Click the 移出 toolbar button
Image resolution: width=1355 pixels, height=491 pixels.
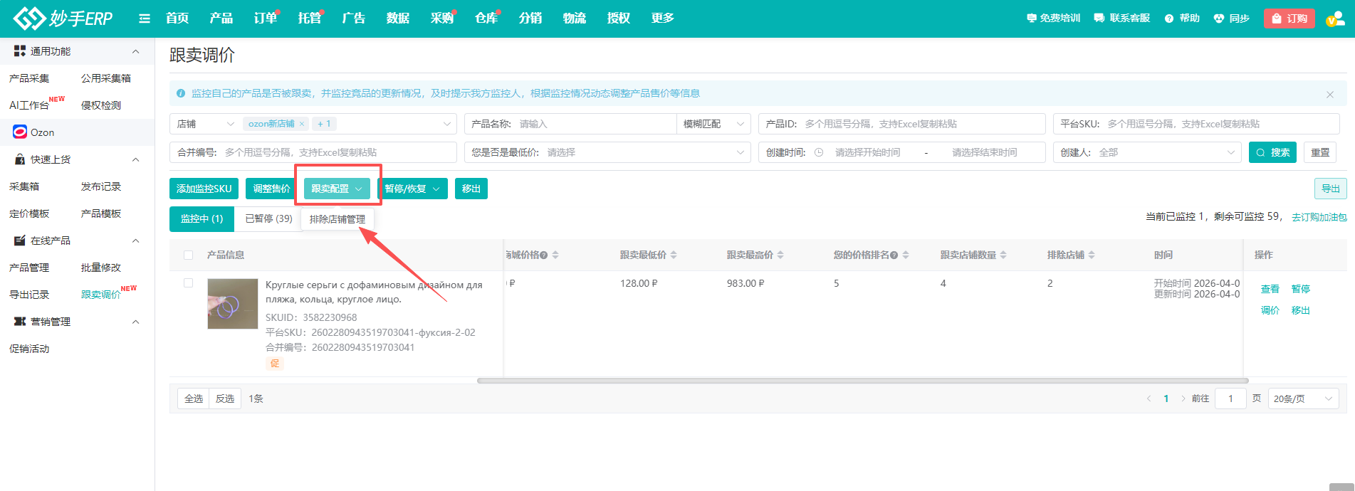471,189
